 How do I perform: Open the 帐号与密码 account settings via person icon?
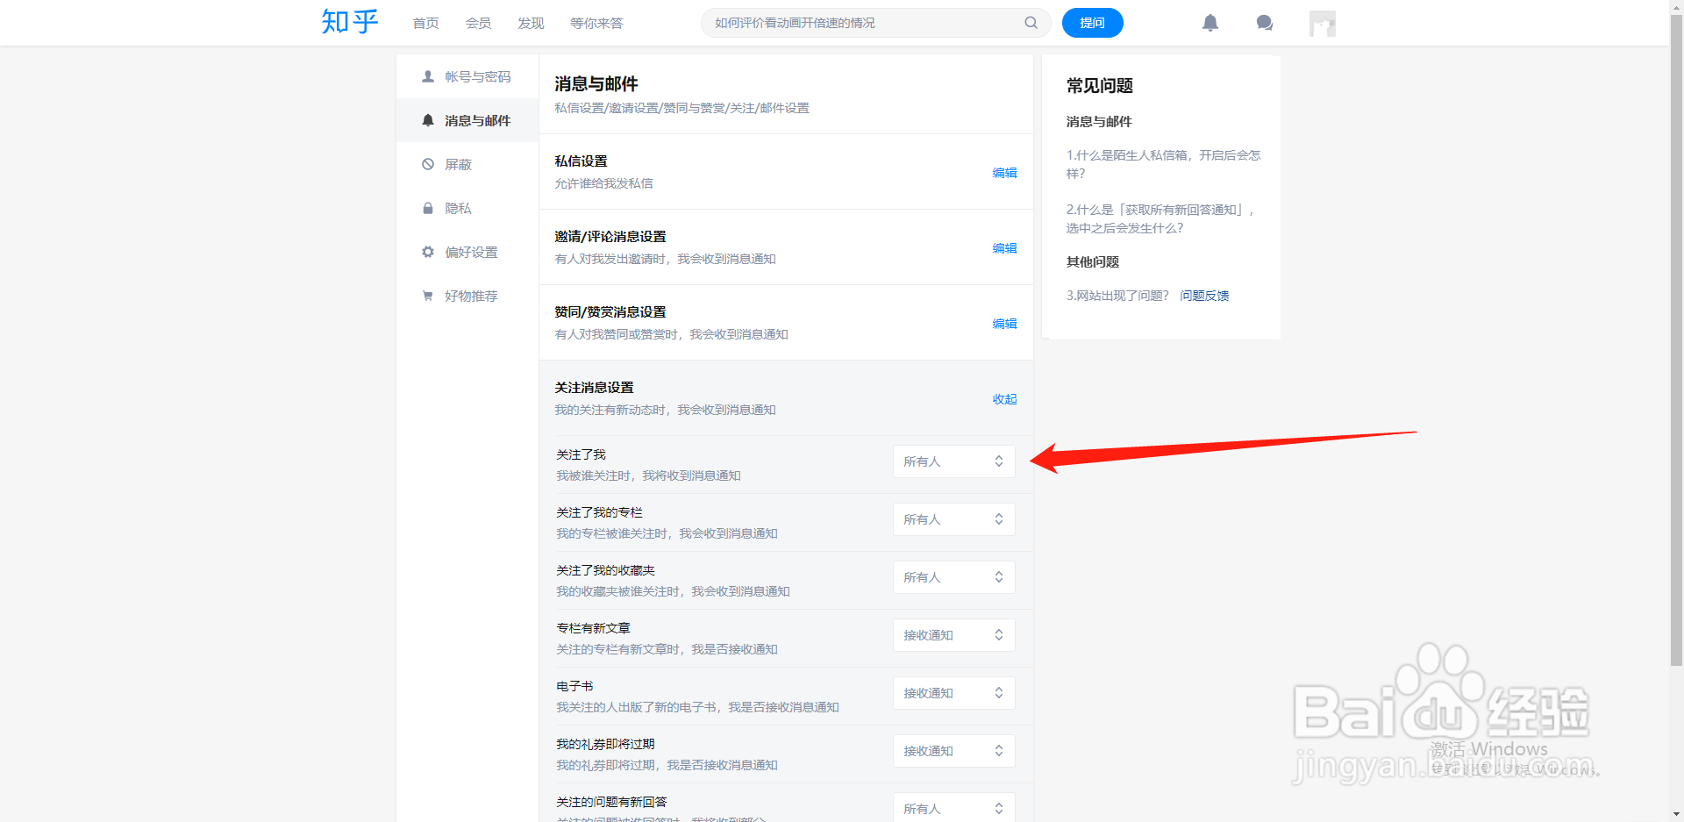pos(428,76)
